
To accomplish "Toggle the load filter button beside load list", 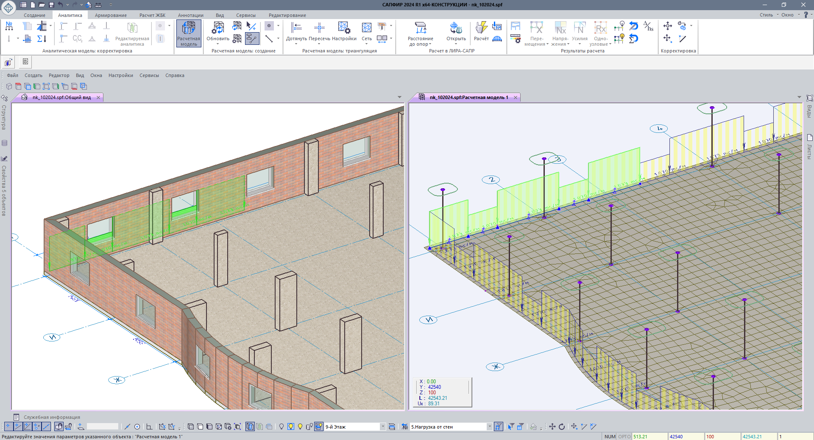I will coord(499,426).
